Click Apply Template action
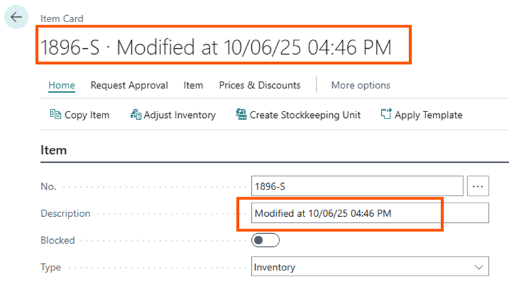This screenshot has width=509, height=284. [422, 115]
